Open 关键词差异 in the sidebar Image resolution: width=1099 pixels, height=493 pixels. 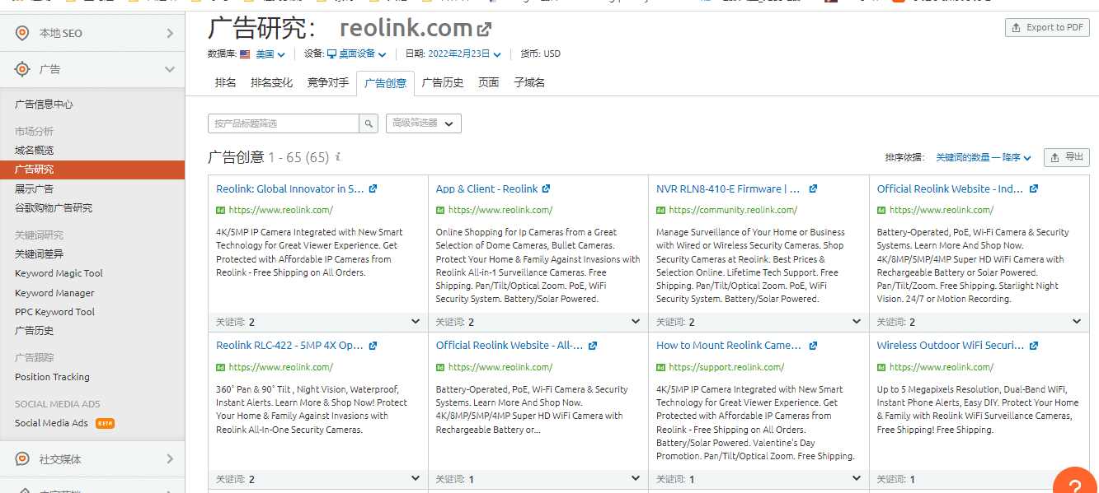39,254
